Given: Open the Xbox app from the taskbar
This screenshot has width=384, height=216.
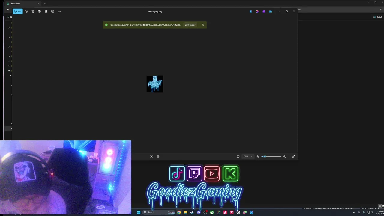Looking at the screenshot, I should pos(212,212).
